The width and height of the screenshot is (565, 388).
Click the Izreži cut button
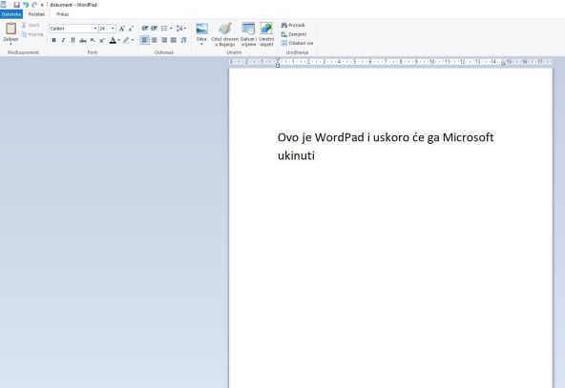point(31,25)
